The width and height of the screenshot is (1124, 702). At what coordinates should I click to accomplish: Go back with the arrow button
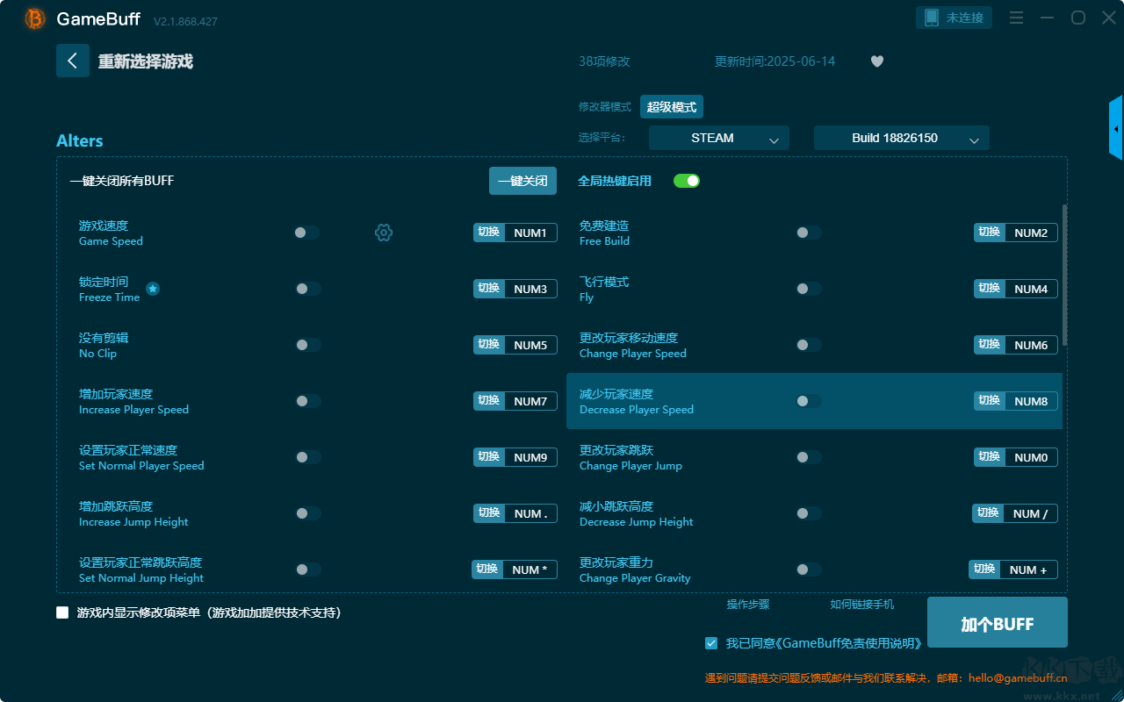click(x=73, y=61)
